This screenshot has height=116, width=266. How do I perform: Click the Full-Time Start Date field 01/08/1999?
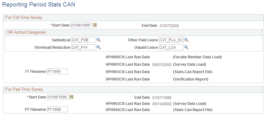pyautogui.click(x=82, y=25)
